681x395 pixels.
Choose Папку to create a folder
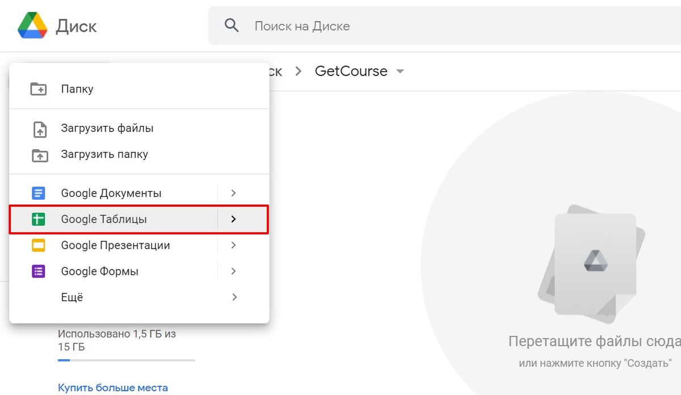pos(139,89)
